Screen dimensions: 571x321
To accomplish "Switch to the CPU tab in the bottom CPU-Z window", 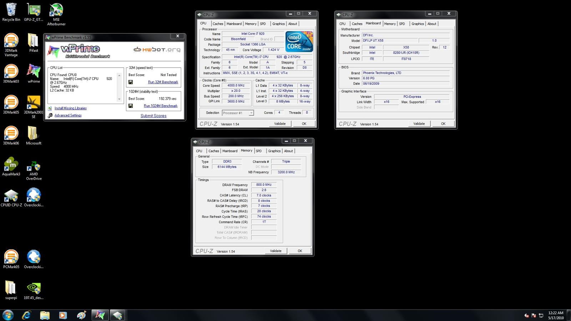I will coord(199,151).
